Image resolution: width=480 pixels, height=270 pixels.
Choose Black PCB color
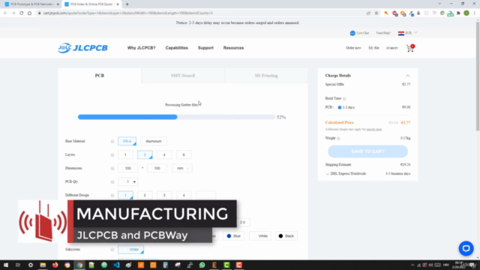tap(286, 236)
